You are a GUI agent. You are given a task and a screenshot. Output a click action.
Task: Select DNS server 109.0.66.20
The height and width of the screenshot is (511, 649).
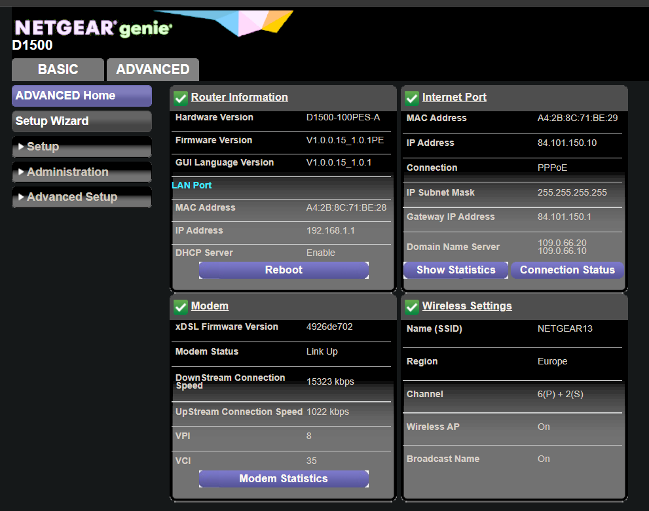point(562,243)
